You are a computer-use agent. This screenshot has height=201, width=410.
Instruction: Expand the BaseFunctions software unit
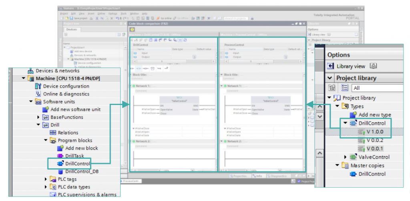[38, 117]
